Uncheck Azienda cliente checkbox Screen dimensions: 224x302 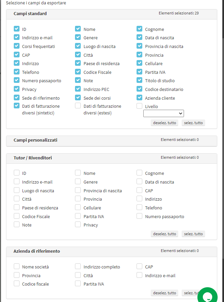[x=139, y=97]
